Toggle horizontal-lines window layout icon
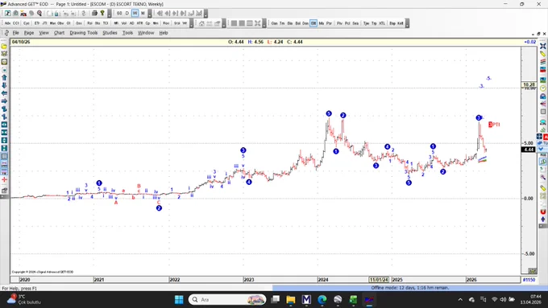The width and height of the screenshot is (548, 308). [x=250, y=23]
